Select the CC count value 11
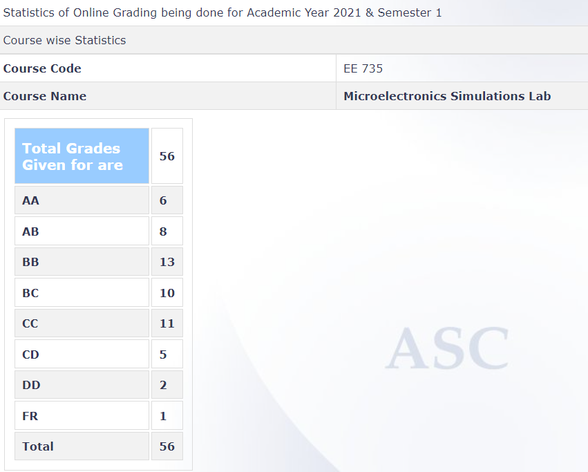The width and height of the screenshot is (588, 472). (167, 323)
